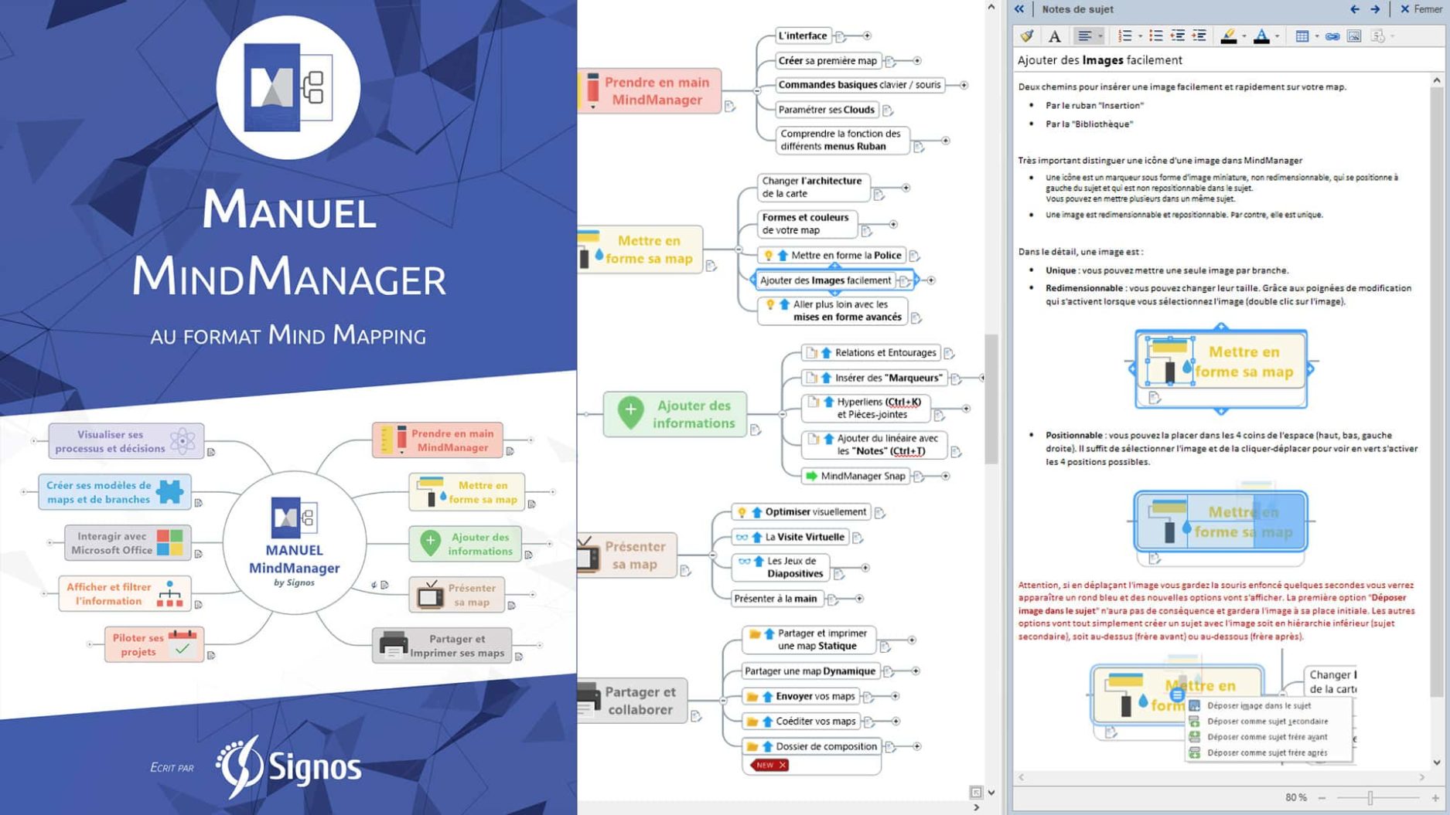Open the text alignment dropdown arrow
This screenshot has height=815, width=1450.
tap(1100, 35)
